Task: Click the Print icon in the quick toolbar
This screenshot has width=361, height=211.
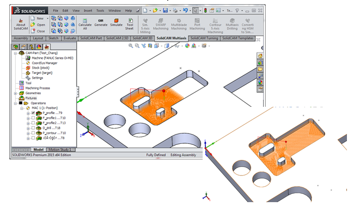Action: [175, 10]
